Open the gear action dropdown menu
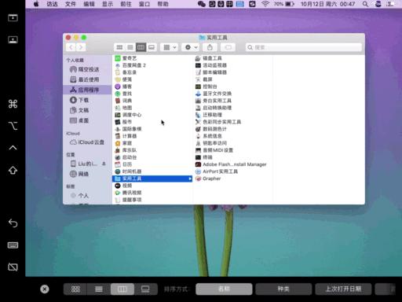The image size is (402, 302). click(191, 47)
